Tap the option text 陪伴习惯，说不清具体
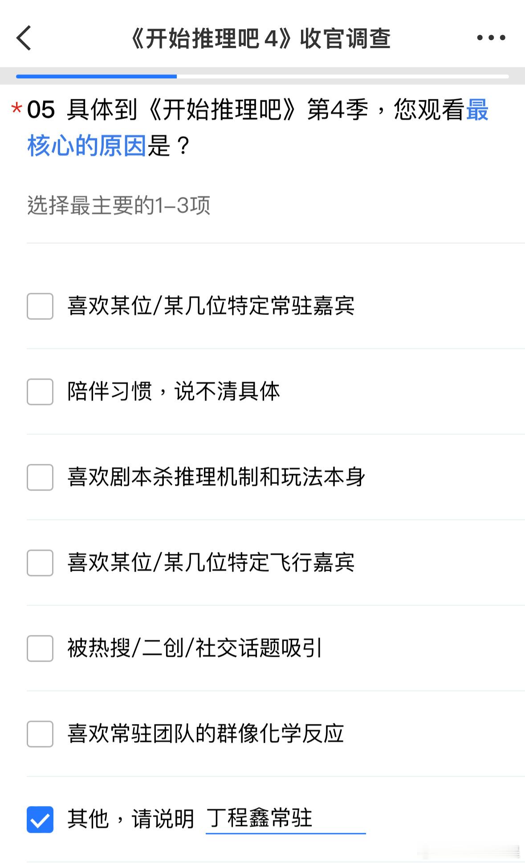 [174, 391]
